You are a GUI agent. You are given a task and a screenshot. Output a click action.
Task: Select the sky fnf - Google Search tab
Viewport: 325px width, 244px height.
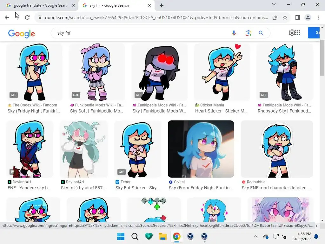coord(116,5)
